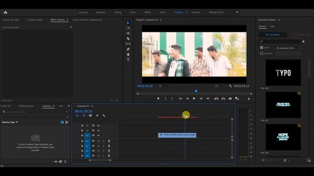
Task: Select the TYPO title template thumbnail
Action: pos(283,73)
